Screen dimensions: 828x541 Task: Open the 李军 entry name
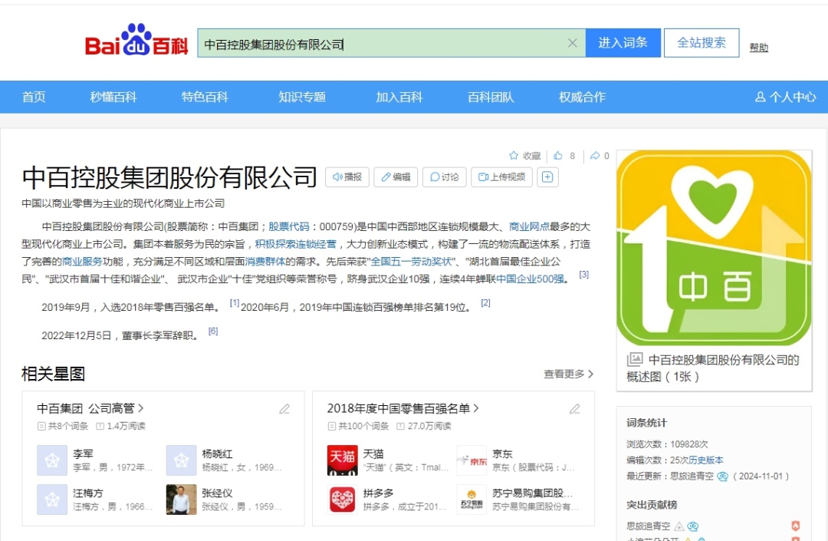pos(84,454)
